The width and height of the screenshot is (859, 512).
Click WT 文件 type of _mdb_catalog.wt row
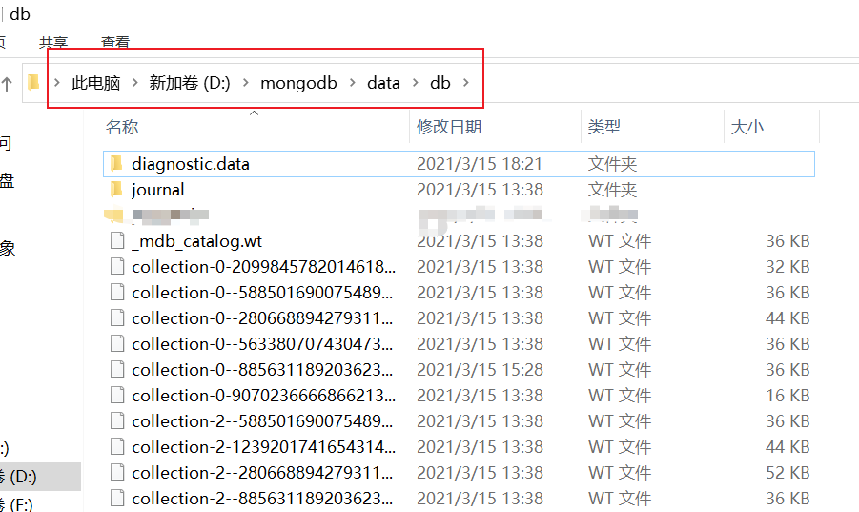[x=620, y=241]
